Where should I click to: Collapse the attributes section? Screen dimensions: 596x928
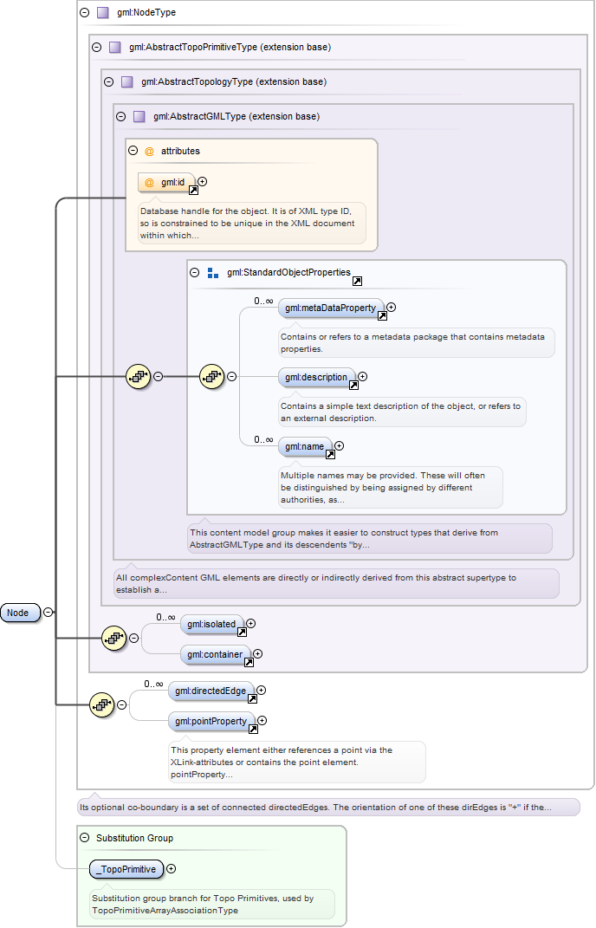point(133,151)
